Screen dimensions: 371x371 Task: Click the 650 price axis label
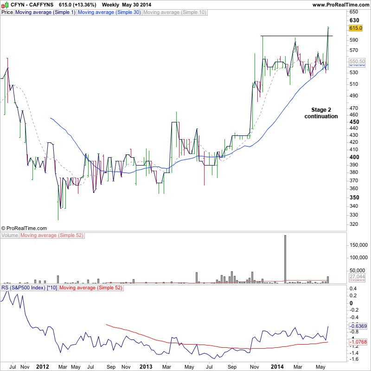click(x=354, y=12)
